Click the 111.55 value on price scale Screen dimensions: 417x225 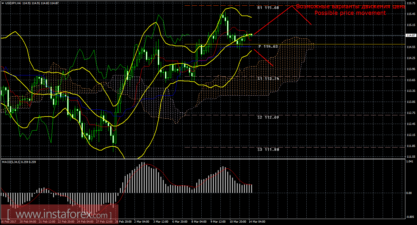(x=411, y=156)
